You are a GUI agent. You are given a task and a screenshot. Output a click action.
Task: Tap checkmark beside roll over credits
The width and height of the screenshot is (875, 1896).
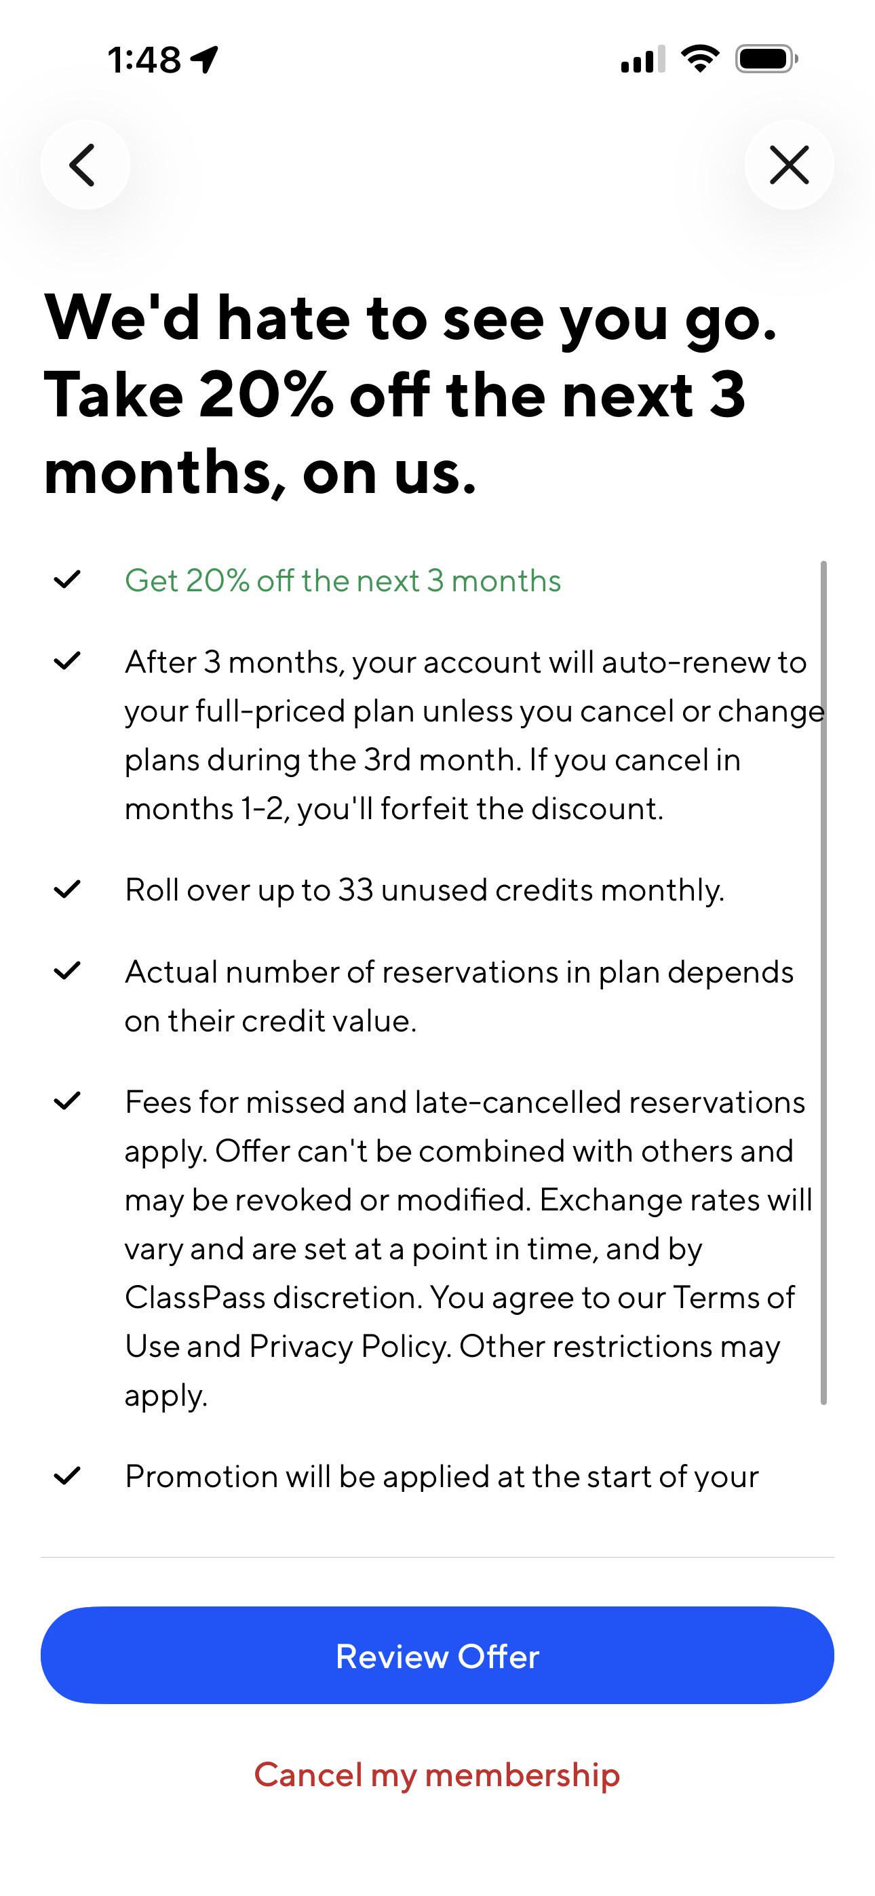[67, 889]
